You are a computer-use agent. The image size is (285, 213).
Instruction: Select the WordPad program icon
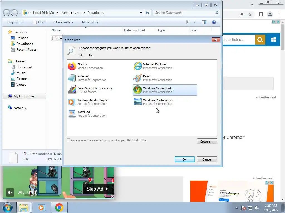pos(72,114)
